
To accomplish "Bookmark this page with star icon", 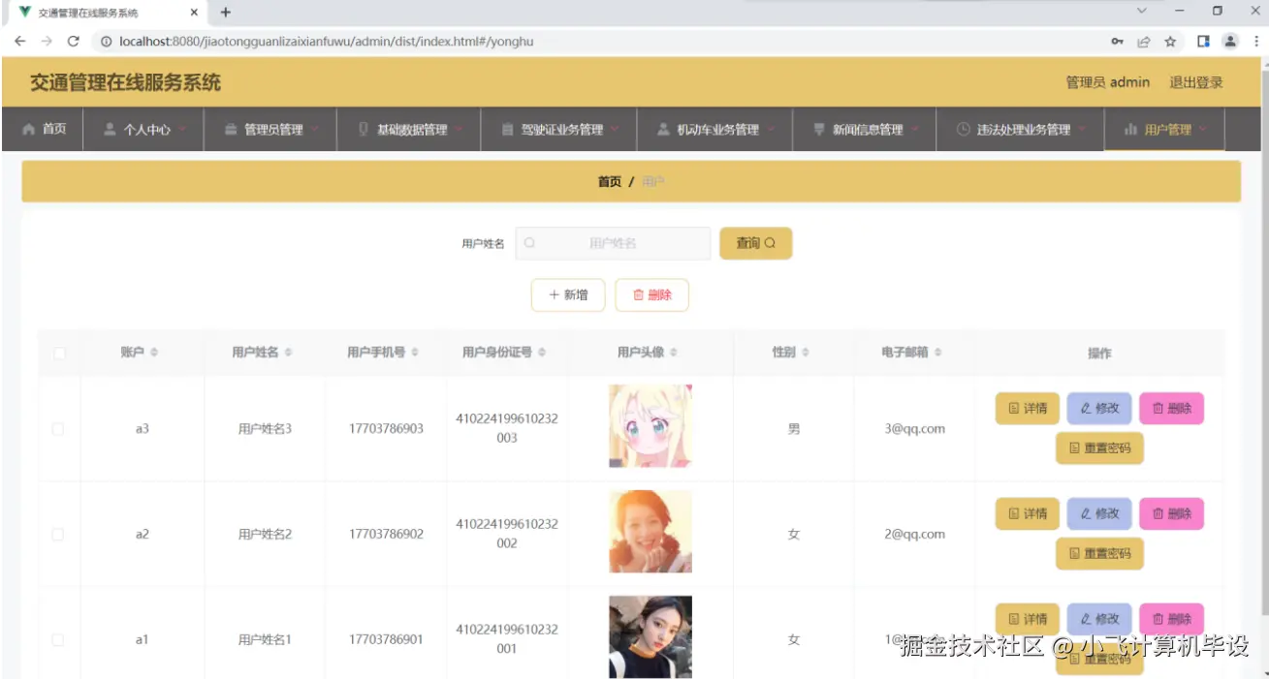I will coord(1170,42).
